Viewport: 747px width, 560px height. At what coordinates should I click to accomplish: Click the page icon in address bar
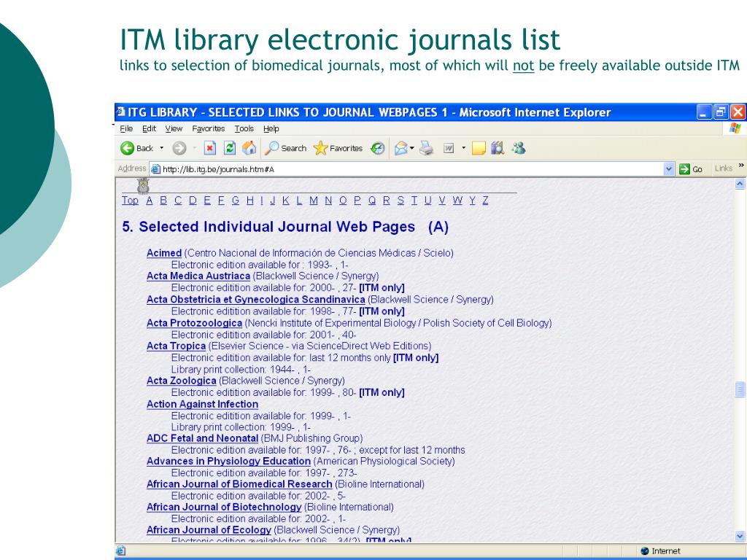pos(155,169)
